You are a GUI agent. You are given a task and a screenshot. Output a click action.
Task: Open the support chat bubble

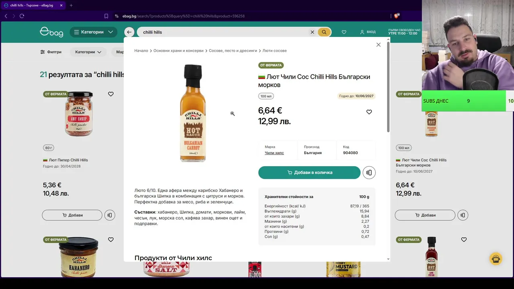(496, 258)
